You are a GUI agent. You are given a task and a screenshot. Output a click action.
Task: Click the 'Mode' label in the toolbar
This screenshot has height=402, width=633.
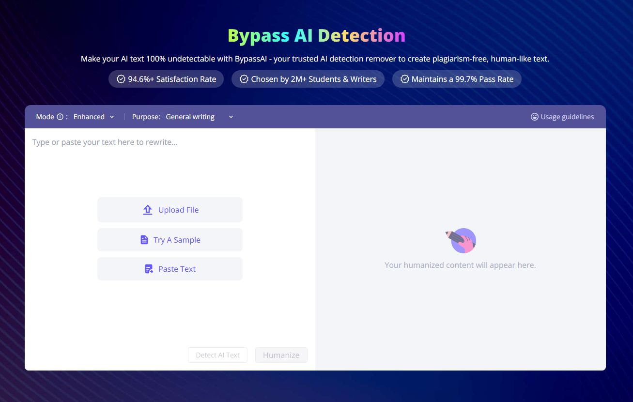pos(45,117)
